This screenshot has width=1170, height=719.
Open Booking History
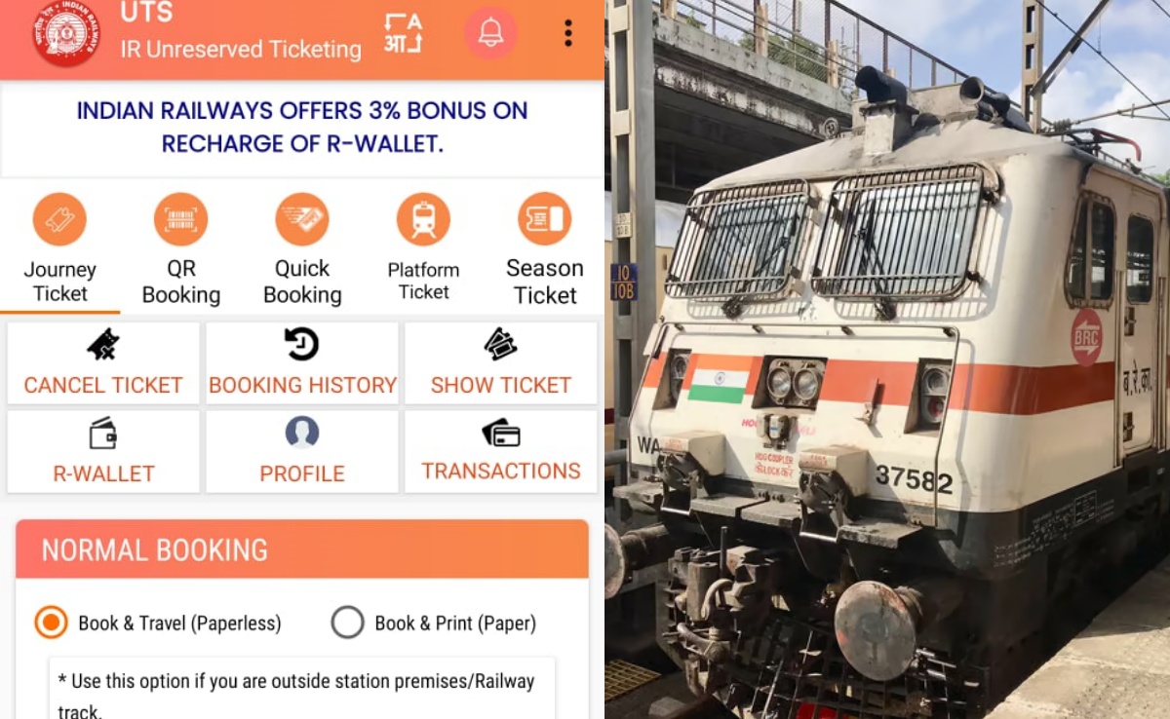pos(302,363)
